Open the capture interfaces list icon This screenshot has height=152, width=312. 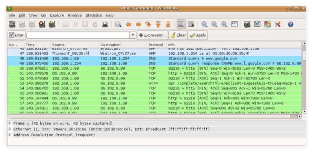click(x=12, y=24)
